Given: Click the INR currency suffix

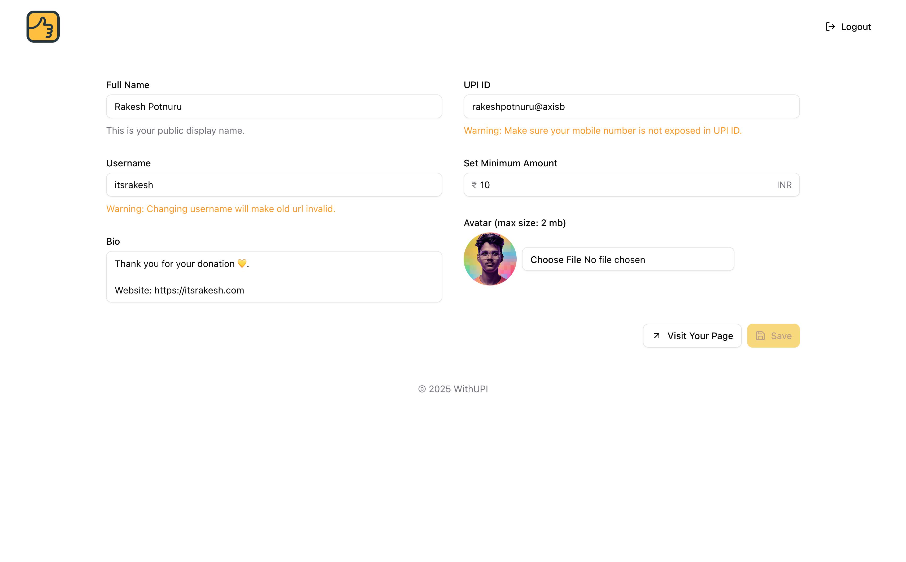Looking at the screenshot, I should click(x=784, y=185).
